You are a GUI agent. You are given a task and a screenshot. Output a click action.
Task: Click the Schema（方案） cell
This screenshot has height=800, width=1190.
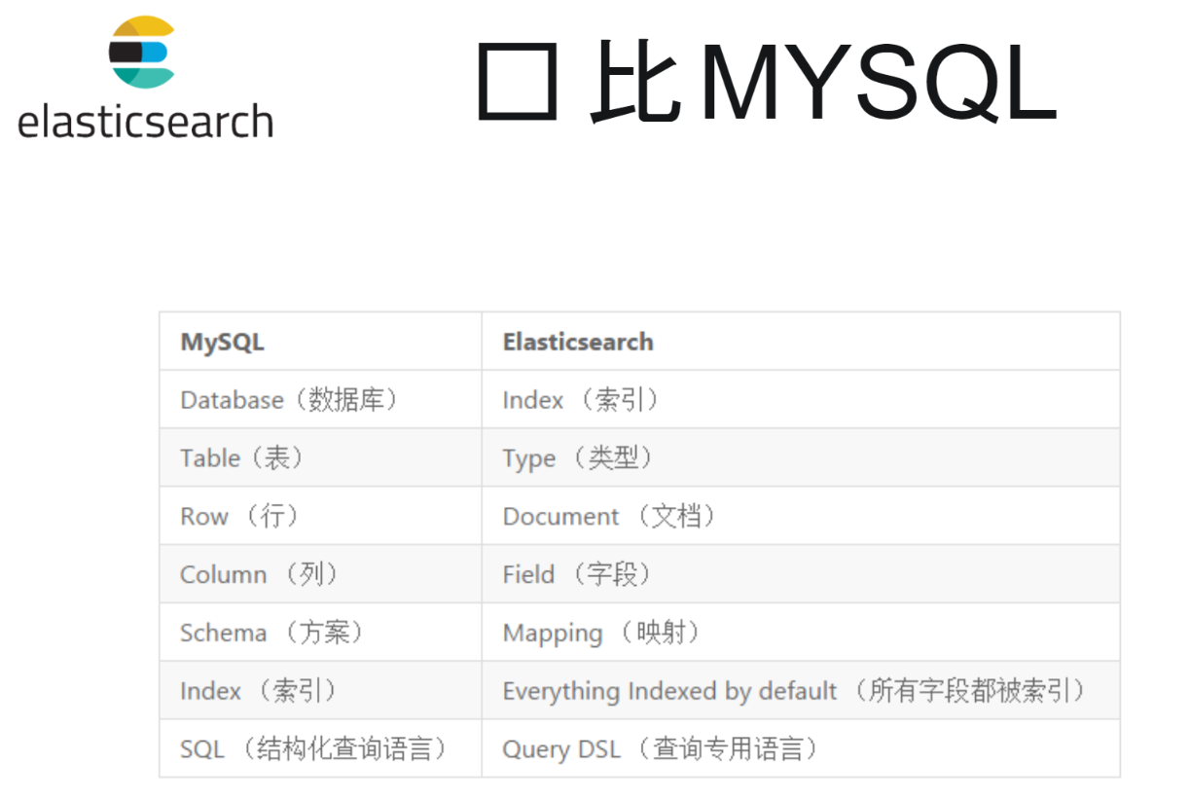click(x=320, y=633)
